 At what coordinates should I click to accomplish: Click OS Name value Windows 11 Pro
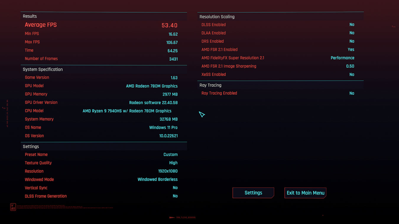(x=163, y=127)
